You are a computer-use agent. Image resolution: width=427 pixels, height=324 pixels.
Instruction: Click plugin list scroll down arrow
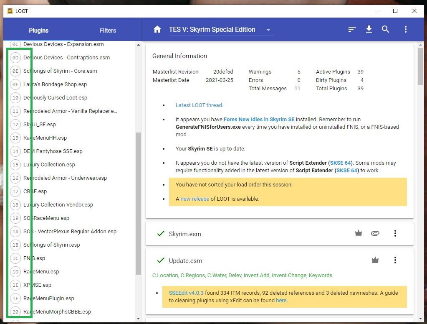point(138,318)
